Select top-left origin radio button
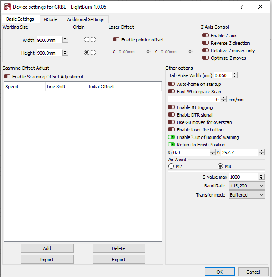Viewport: 272px width, 277px height. click(x=87, y=39)
